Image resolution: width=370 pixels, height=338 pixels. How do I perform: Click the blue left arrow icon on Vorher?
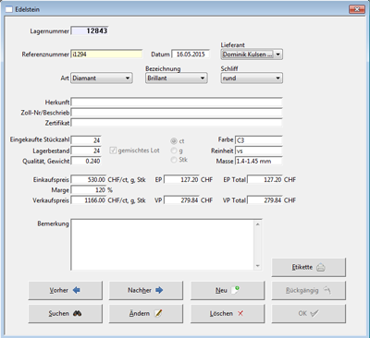(x=76, y=290)
